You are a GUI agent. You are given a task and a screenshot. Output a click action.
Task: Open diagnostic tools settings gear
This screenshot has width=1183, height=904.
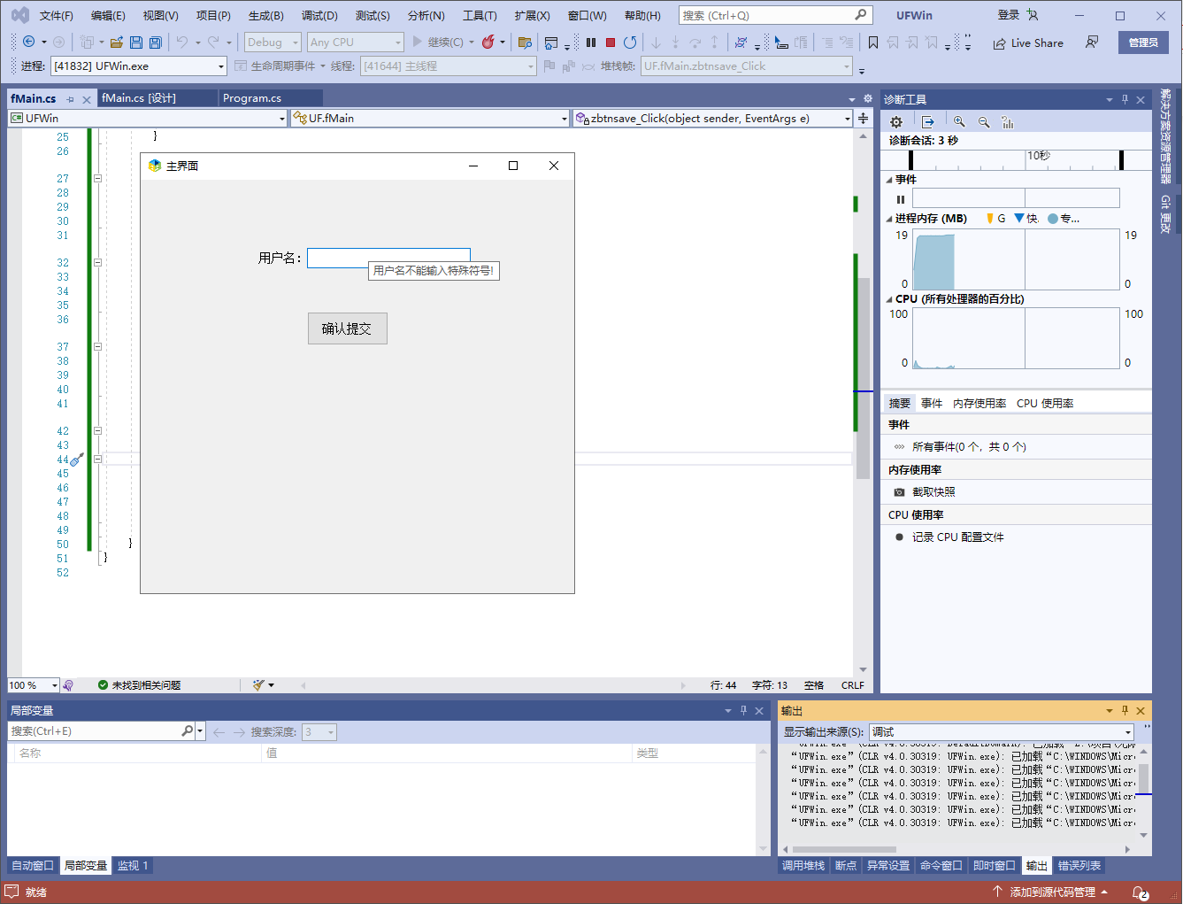896,122
